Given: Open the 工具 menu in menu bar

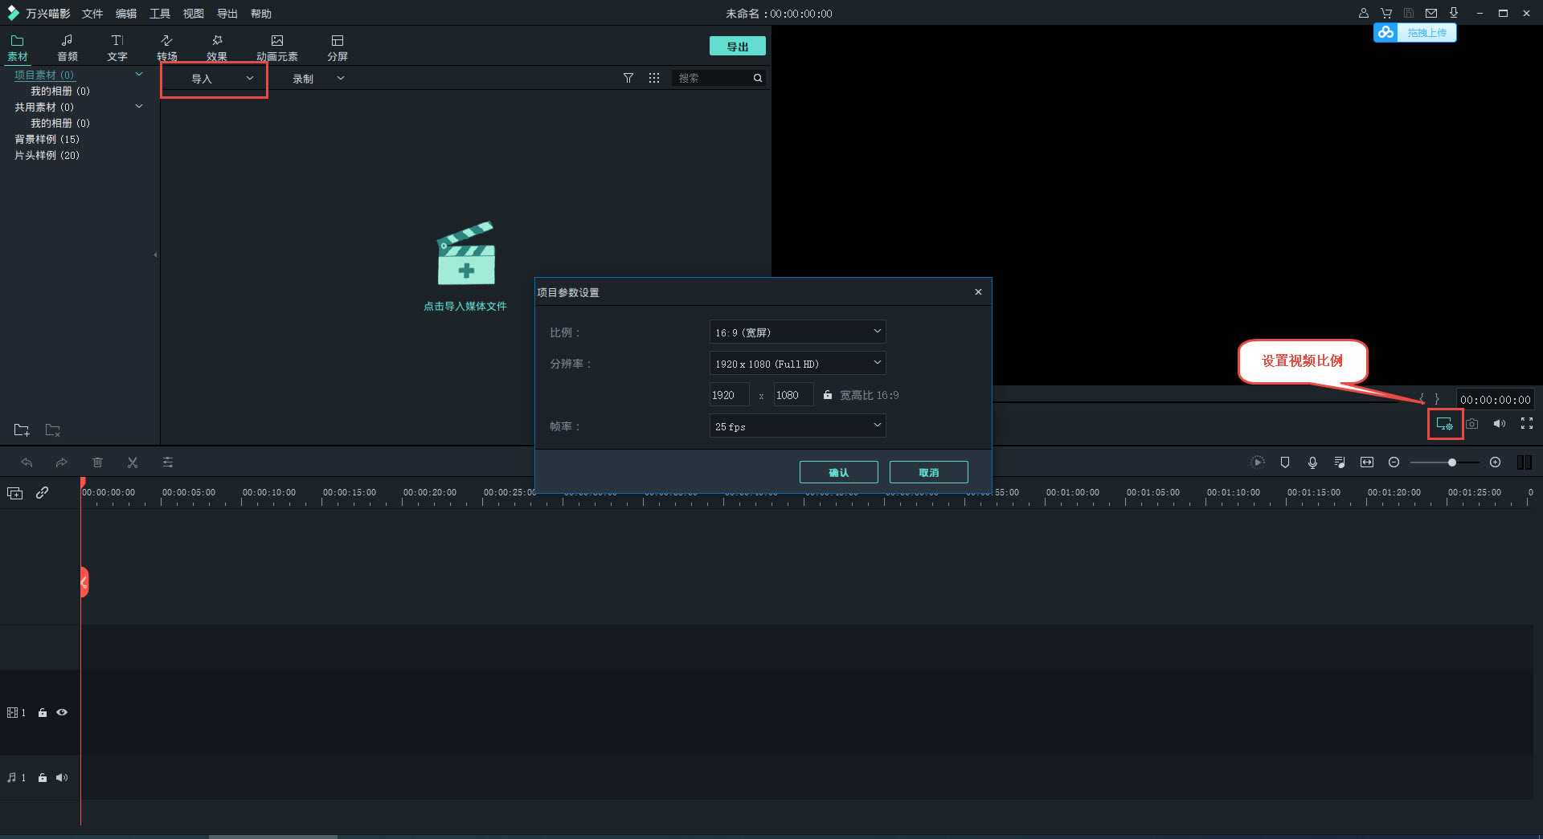Looking at the screenshot, I should pos(160,14).
